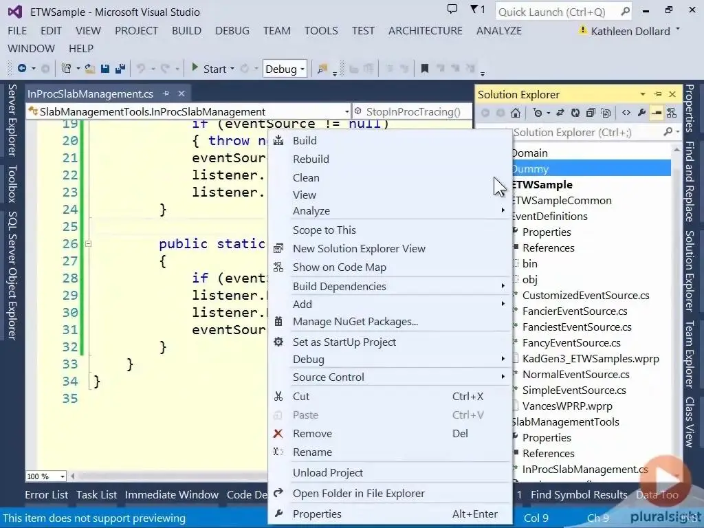Click the View Code angle-brackets icon
Image resolution: width=704 pixels, height=528 pixels.
tap(626, 113)
